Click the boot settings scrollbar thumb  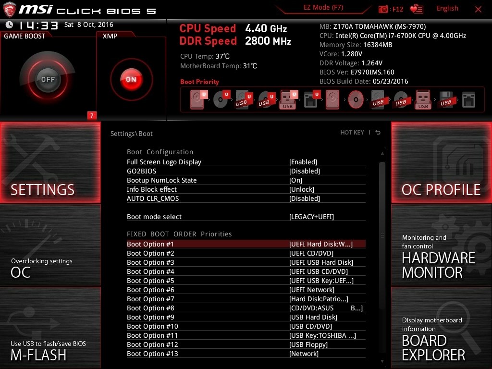(382, 235)
